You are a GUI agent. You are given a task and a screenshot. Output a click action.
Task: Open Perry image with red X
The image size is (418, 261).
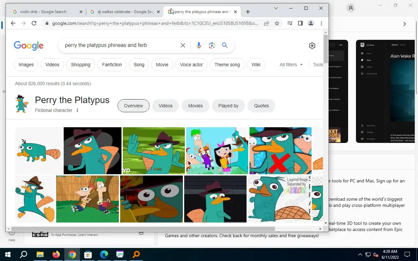click(x=281, y=151)
